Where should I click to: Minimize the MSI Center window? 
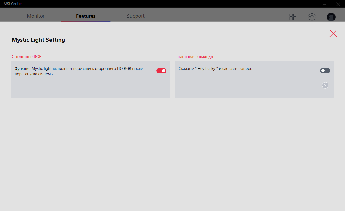[325, 4]
